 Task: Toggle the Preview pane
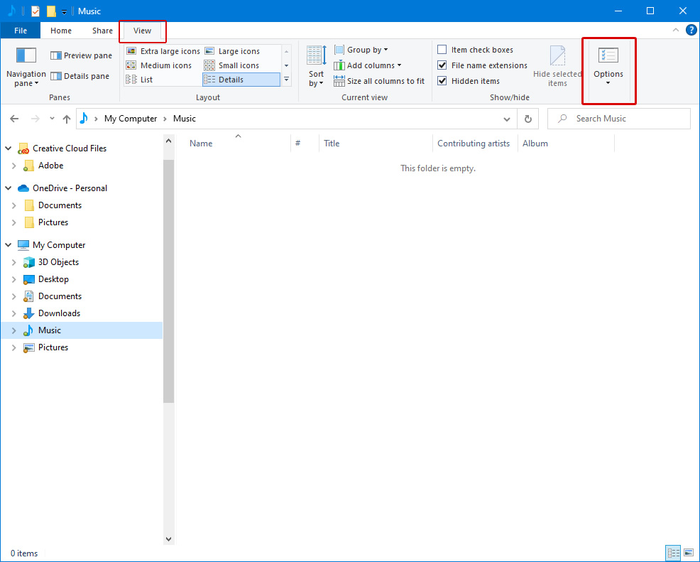tap(81, 55)
